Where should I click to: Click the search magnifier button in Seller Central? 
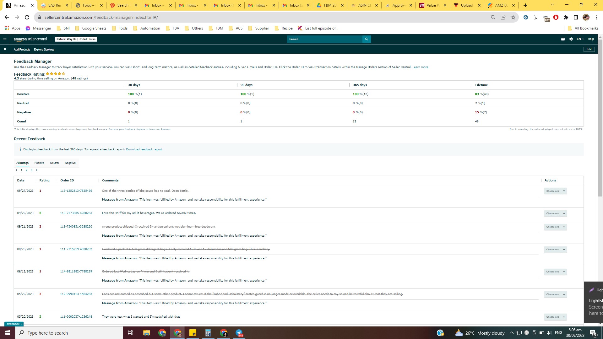367,39
